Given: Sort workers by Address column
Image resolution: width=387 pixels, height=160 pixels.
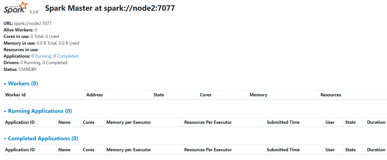Looking at the screenshot, I should point(94,95).
